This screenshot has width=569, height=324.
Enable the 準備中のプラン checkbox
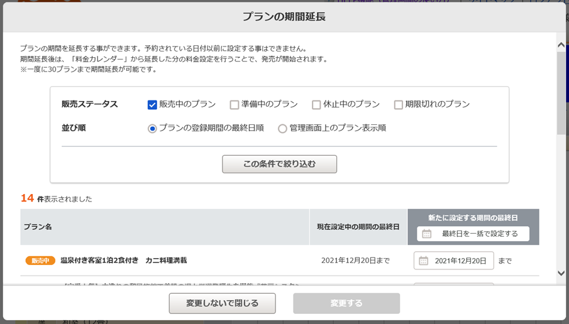pyautogui.click(x=235, y=105)
